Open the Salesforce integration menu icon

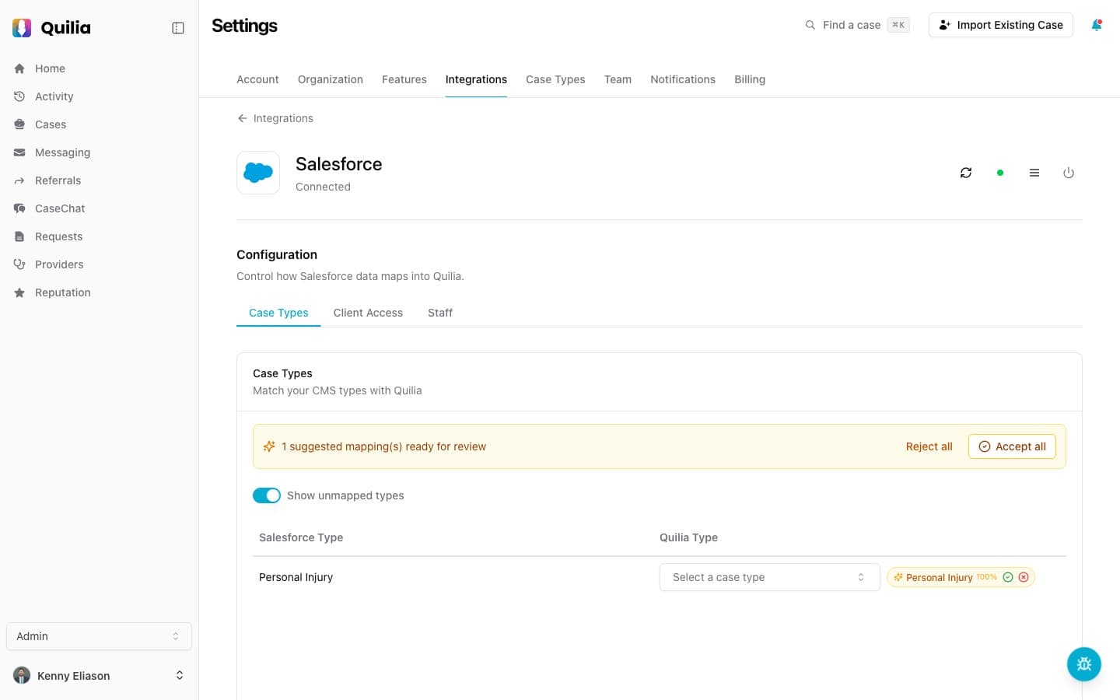pyautogui.click(x=1034, y=173)
